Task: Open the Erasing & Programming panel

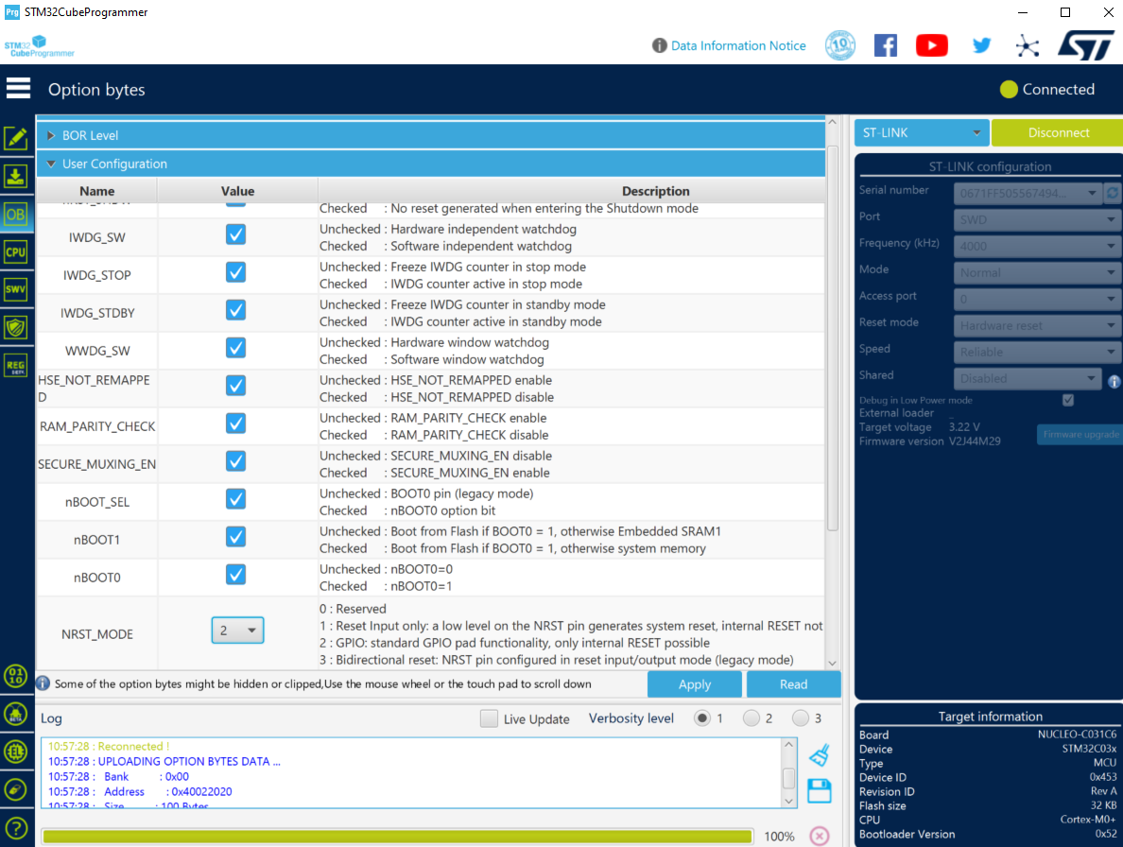Action: [x=15, y=176]
